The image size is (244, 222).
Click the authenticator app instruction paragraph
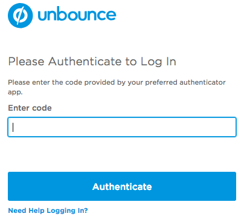[117, 87]
